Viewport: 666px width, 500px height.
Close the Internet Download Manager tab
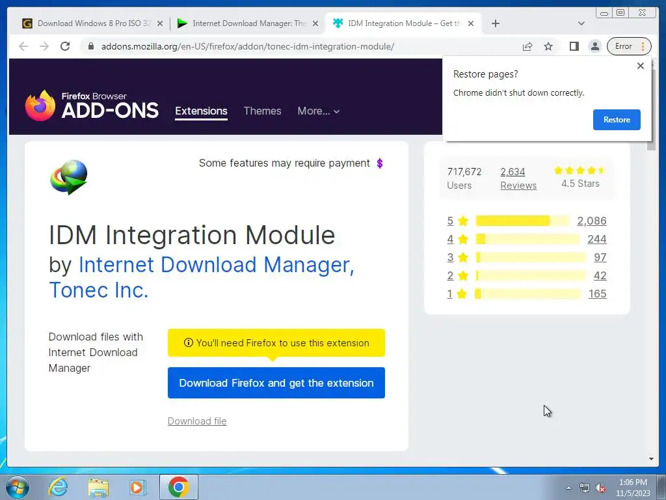click(x=315, y=23)
